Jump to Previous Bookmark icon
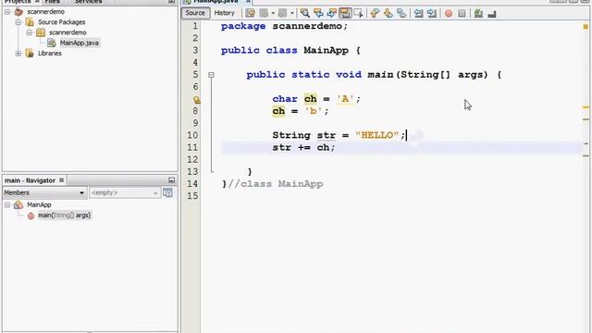 [x=375, y=13]
